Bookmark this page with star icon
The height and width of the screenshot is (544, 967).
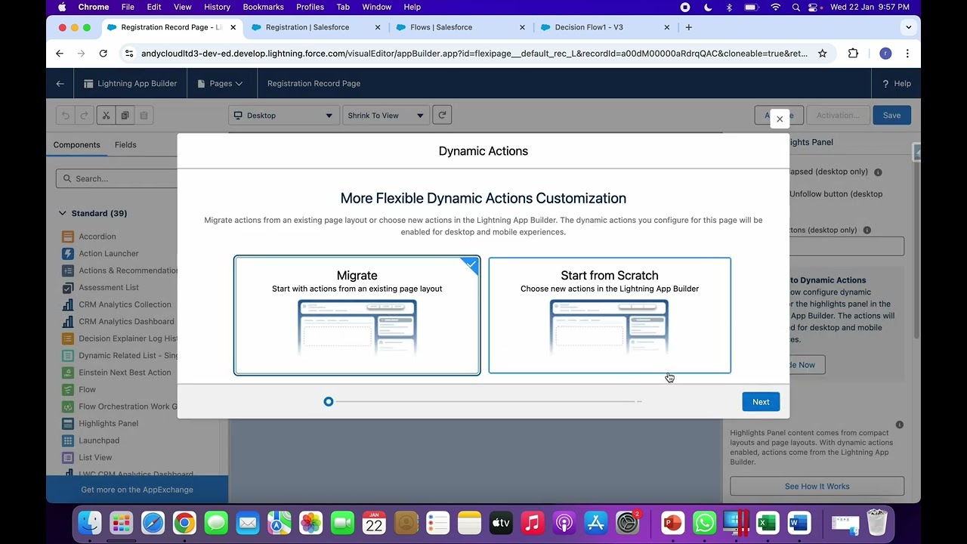click(822, 54)
